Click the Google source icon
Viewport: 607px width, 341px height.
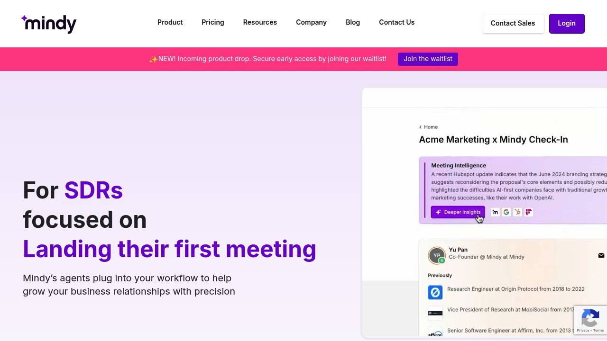(x=506, y=212)
